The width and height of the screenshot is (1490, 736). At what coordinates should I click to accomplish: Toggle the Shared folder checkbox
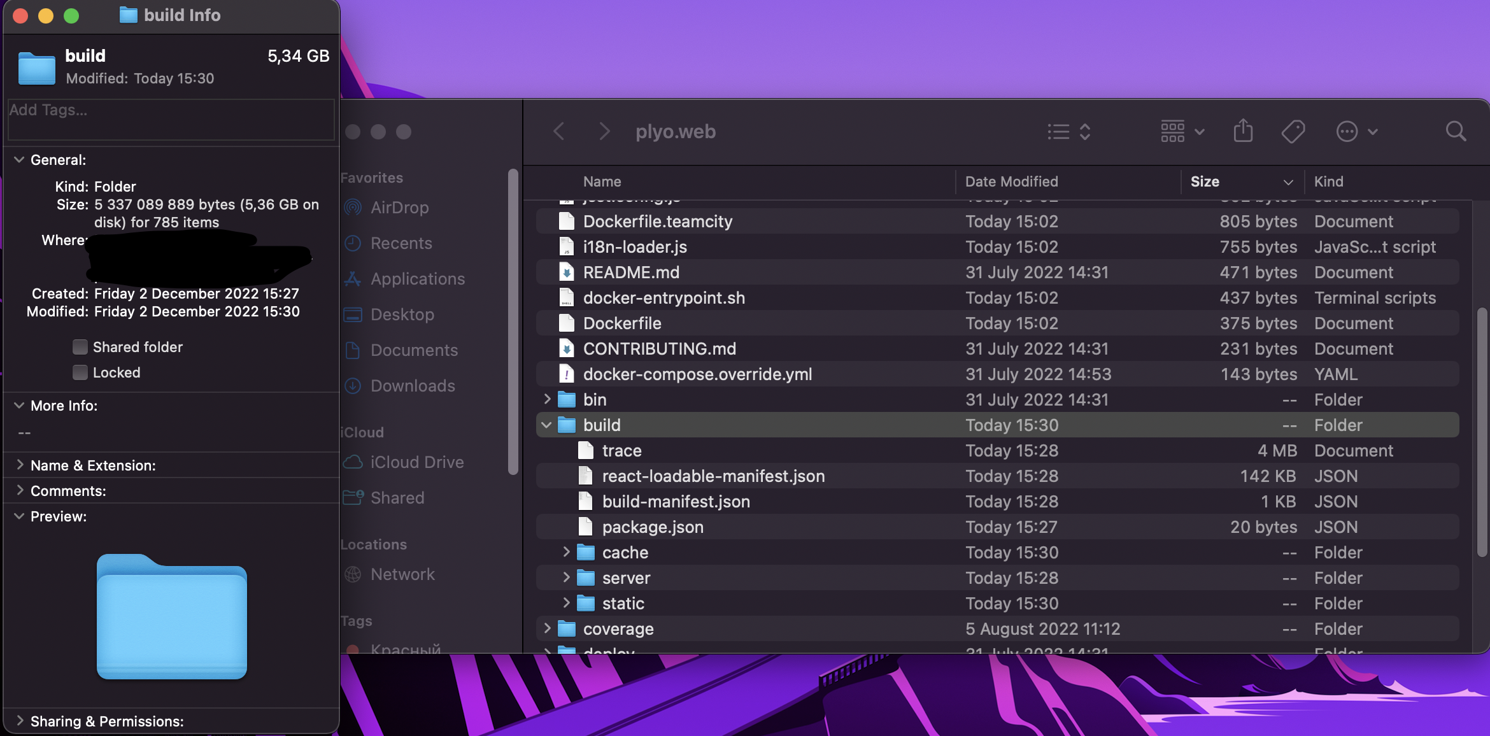(80, 347)
